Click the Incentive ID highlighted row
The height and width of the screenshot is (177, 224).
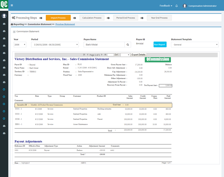[x=93, y=105]
